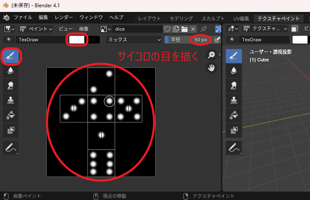Select the Annotate pencil tool in the 3D viewport
The height and width of the screenshot is (200, 310).
[x=234, y=148]
